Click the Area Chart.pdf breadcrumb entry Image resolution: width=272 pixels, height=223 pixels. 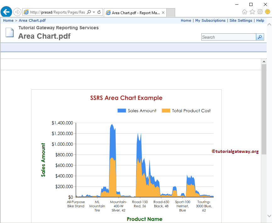click(x=32, y=20)
